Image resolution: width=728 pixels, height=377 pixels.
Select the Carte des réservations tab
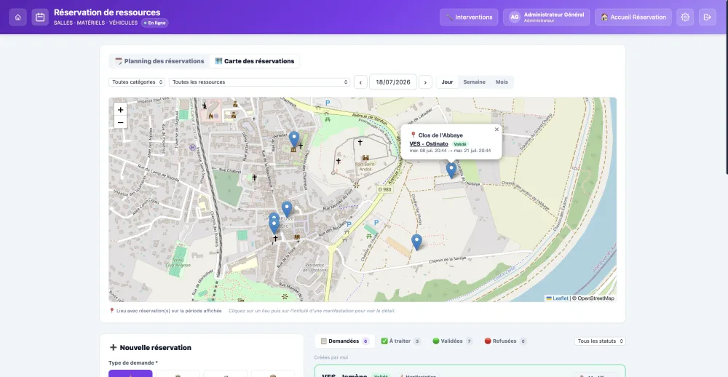[x=254, y=61]
